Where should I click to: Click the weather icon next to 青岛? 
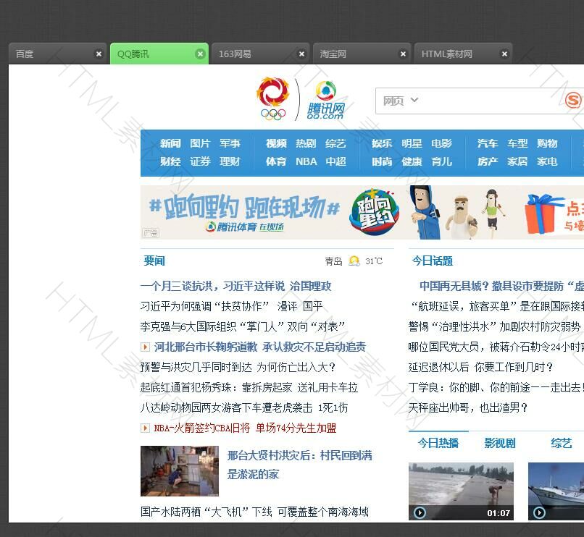coord(354,261)
